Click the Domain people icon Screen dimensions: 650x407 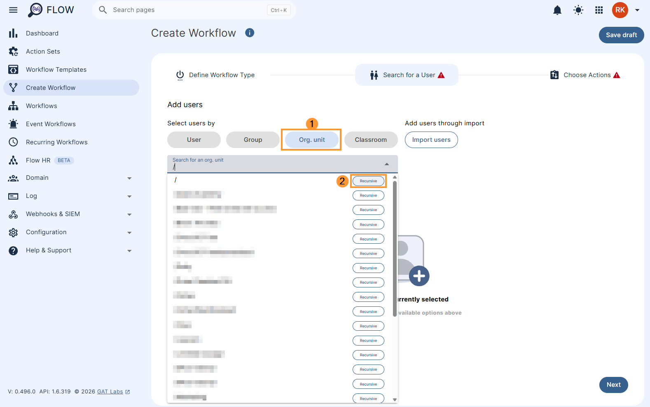(x=13, y=178)
